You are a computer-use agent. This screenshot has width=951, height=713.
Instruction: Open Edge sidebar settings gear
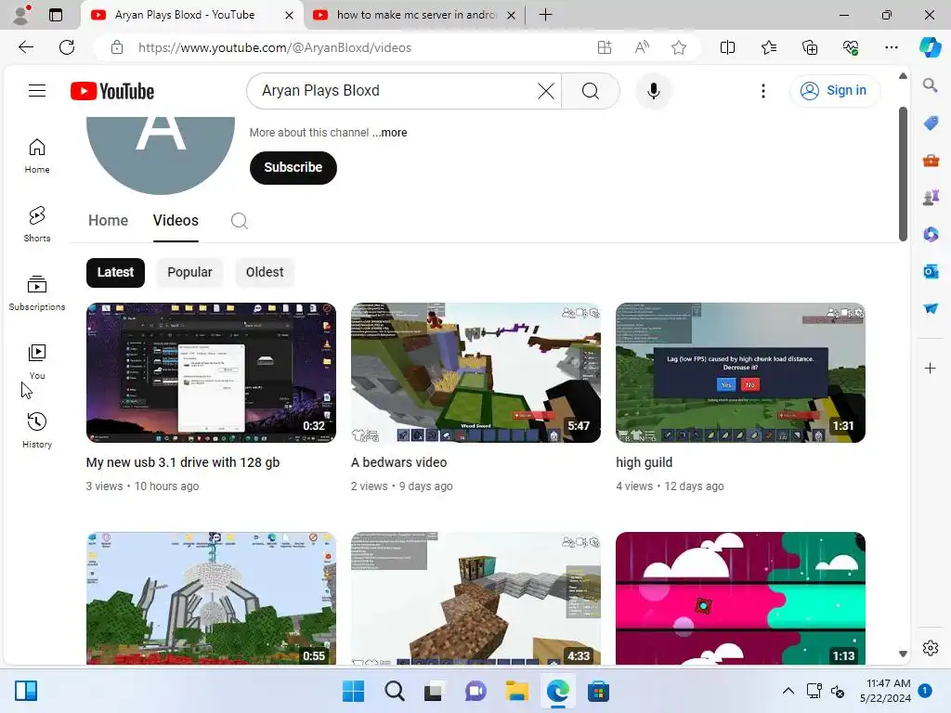[931, 648]
